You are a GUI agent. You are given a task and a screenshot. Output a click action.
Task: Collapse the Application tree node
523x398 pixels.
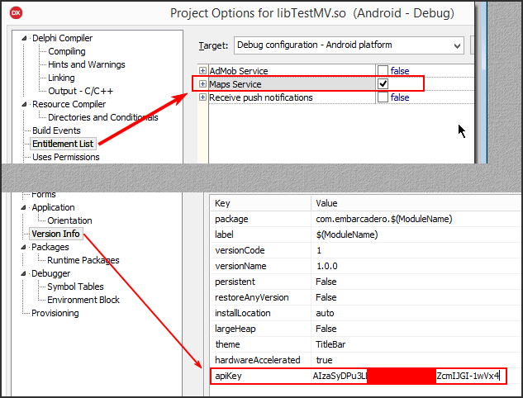point(23,207)
